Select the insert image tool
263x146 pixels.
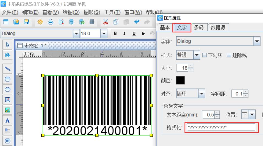point(7,100)
